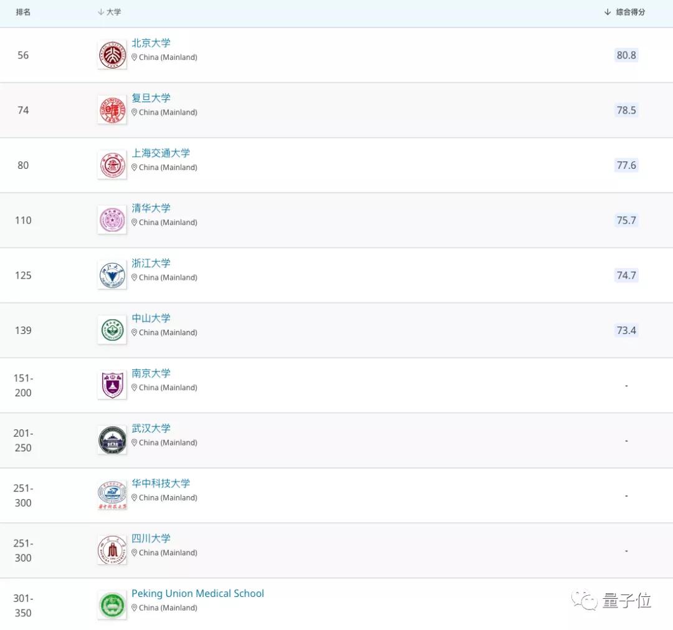
Task: Click the Sun Yat-sen University green emblem
Action: pos(112,330)
